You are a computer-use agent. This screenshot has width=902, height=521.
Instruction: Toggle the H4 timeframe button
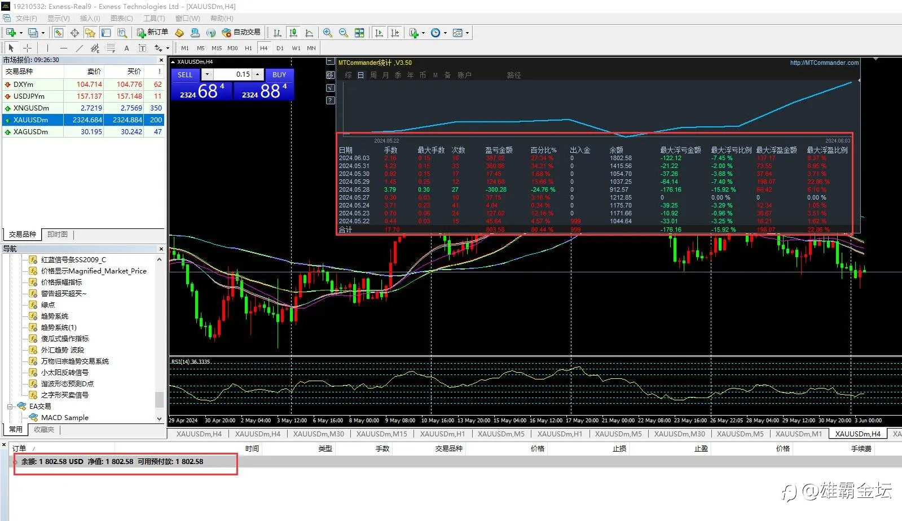click(263, 48)
